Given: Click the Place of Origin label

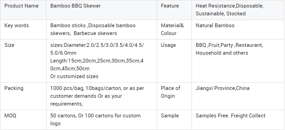Looking at the screenshot, I should [x=170, y=92].
